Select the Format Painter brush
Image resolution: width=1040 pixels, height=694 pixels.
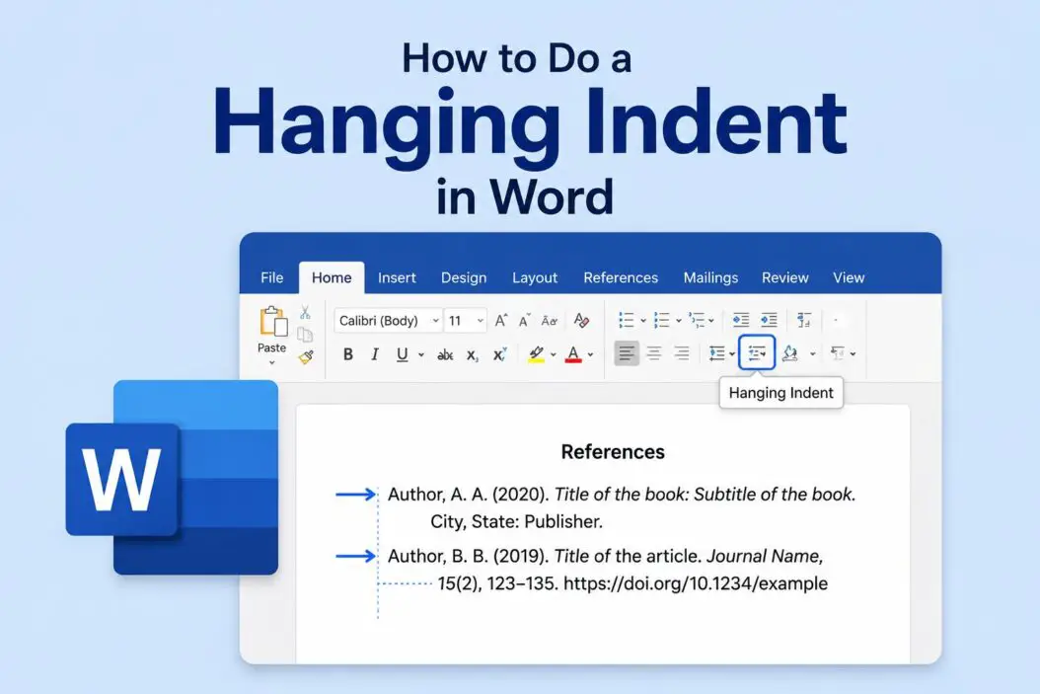click(306, 357)
